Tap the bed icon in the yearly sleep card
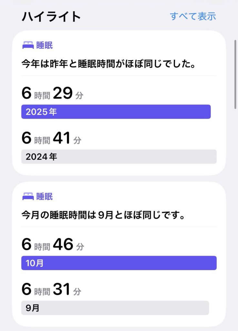238x331 pixels. click(28, 46)
